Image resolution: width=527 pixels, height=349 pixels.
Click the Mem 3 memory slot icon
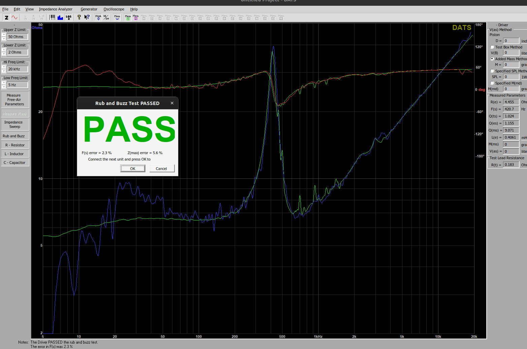[x=144, y=17]
